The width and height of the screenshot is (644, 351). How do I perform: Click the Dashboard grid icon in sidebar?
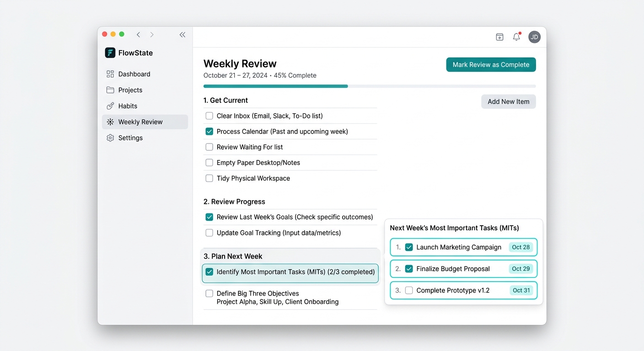[110, 74]
